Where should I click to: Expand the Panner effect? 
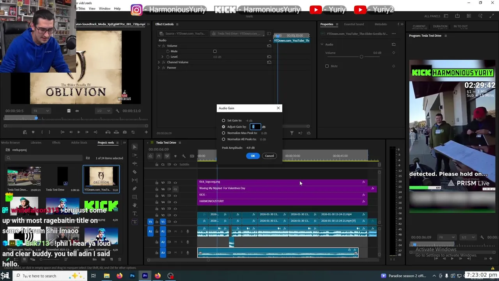pos(159,68)
